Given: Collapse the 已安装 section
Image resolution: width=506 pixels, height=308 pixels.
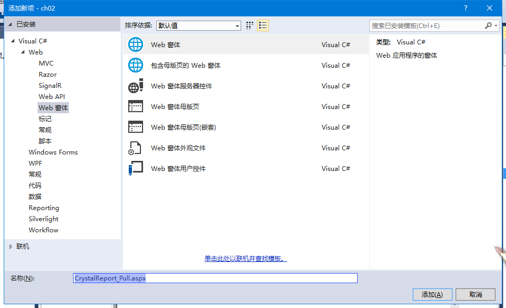Looking at the screenshot, I should (x=10, y=24).
